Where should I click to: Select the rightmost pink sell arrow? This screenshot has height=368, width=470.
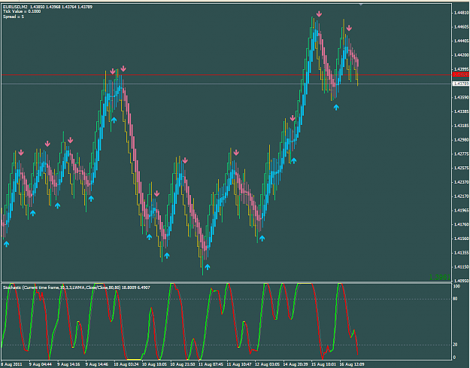coord(349,28)
